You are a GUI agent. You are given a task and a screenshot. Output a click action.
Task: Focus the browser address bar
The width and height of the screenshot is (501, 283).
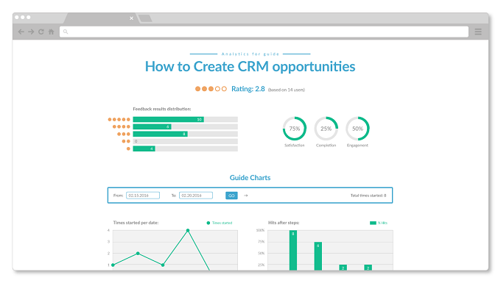(x=264, y=32)
